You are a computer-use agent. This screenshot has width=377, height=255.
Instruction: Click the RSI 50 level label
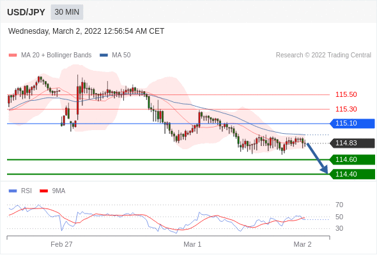point(339,217)
